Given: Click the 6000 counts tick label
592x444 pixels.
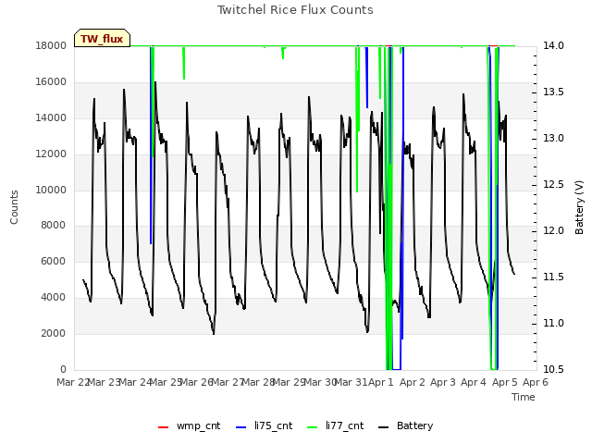Looking at the screenshot, I should (x=53, y=261).
